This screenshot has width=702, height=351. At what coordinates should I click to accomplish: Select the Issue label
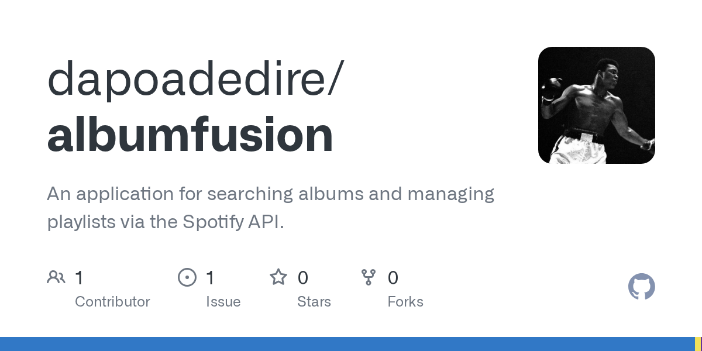[x=223, y=302]
